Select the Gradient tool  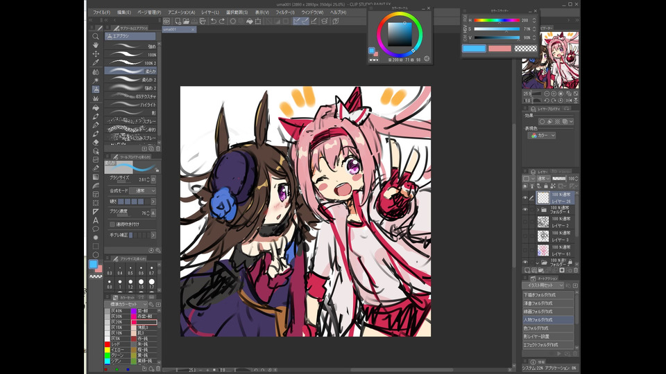coord(96,177)
